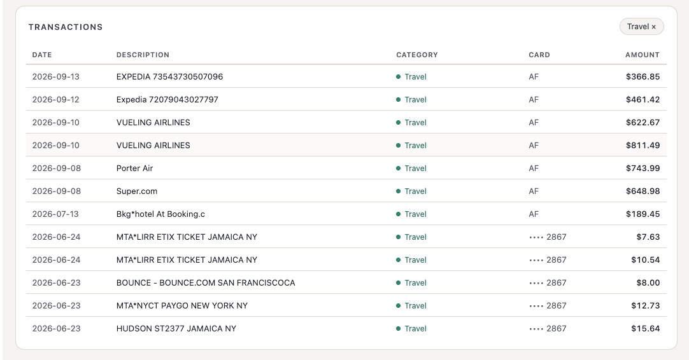Click the date 2026-09-13
The image size is (689, 360).
pyautogui.click(x=56, y=76)
